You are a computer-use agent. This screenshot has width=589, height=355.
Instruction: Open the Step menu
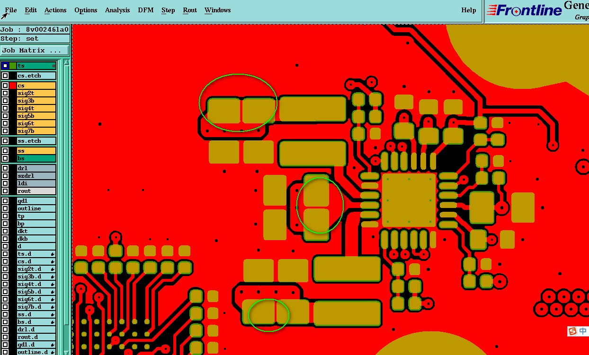tap(168, 10)
